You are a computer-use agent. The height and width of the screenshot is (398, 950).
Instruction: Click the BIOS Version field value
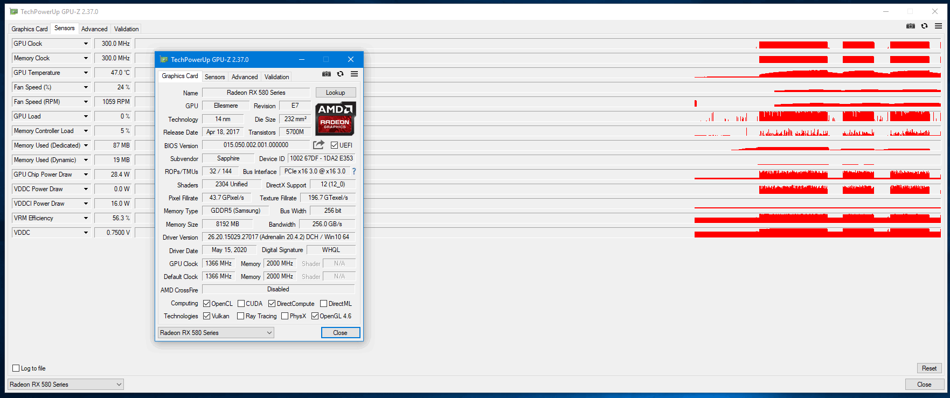point(256,145)
